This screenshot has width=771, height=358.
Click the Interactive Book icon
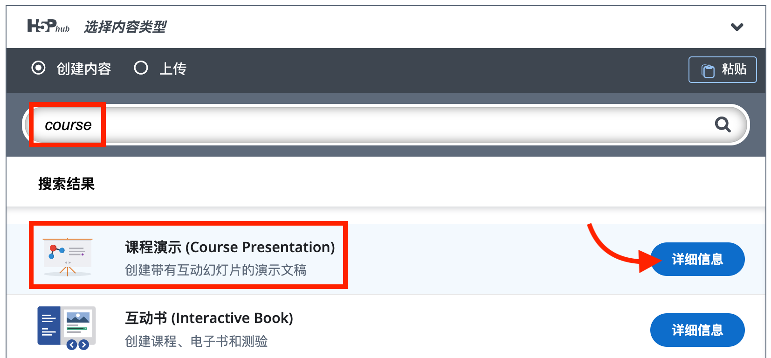coord(66,328)
